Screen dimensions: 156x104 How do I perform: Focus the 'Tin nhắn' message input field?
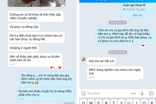coord(108,93)
